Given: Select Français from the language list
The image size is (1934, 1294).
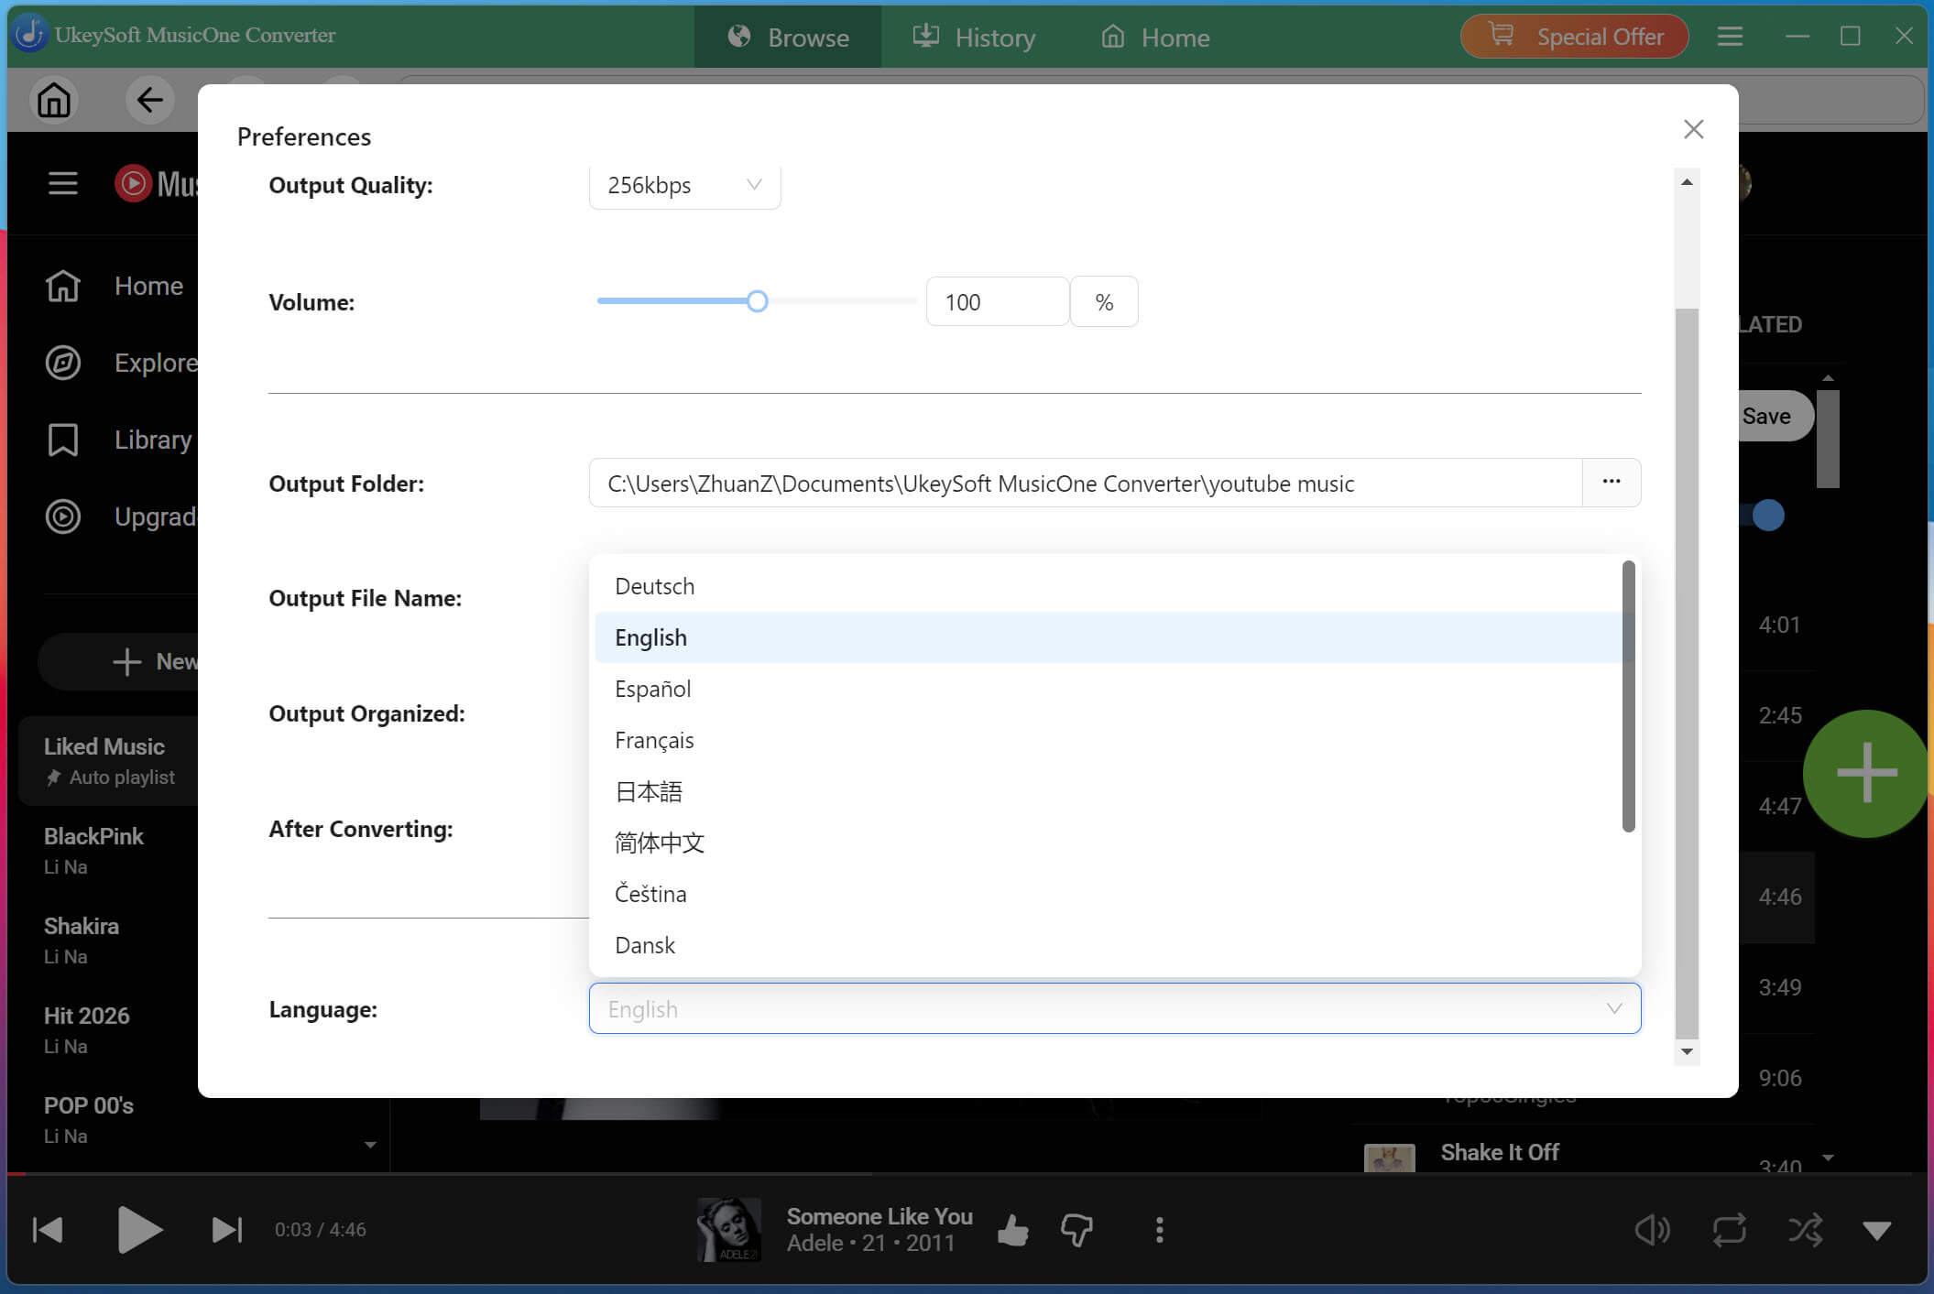Looking at the screenshot, I should (x=1109, y=740).
